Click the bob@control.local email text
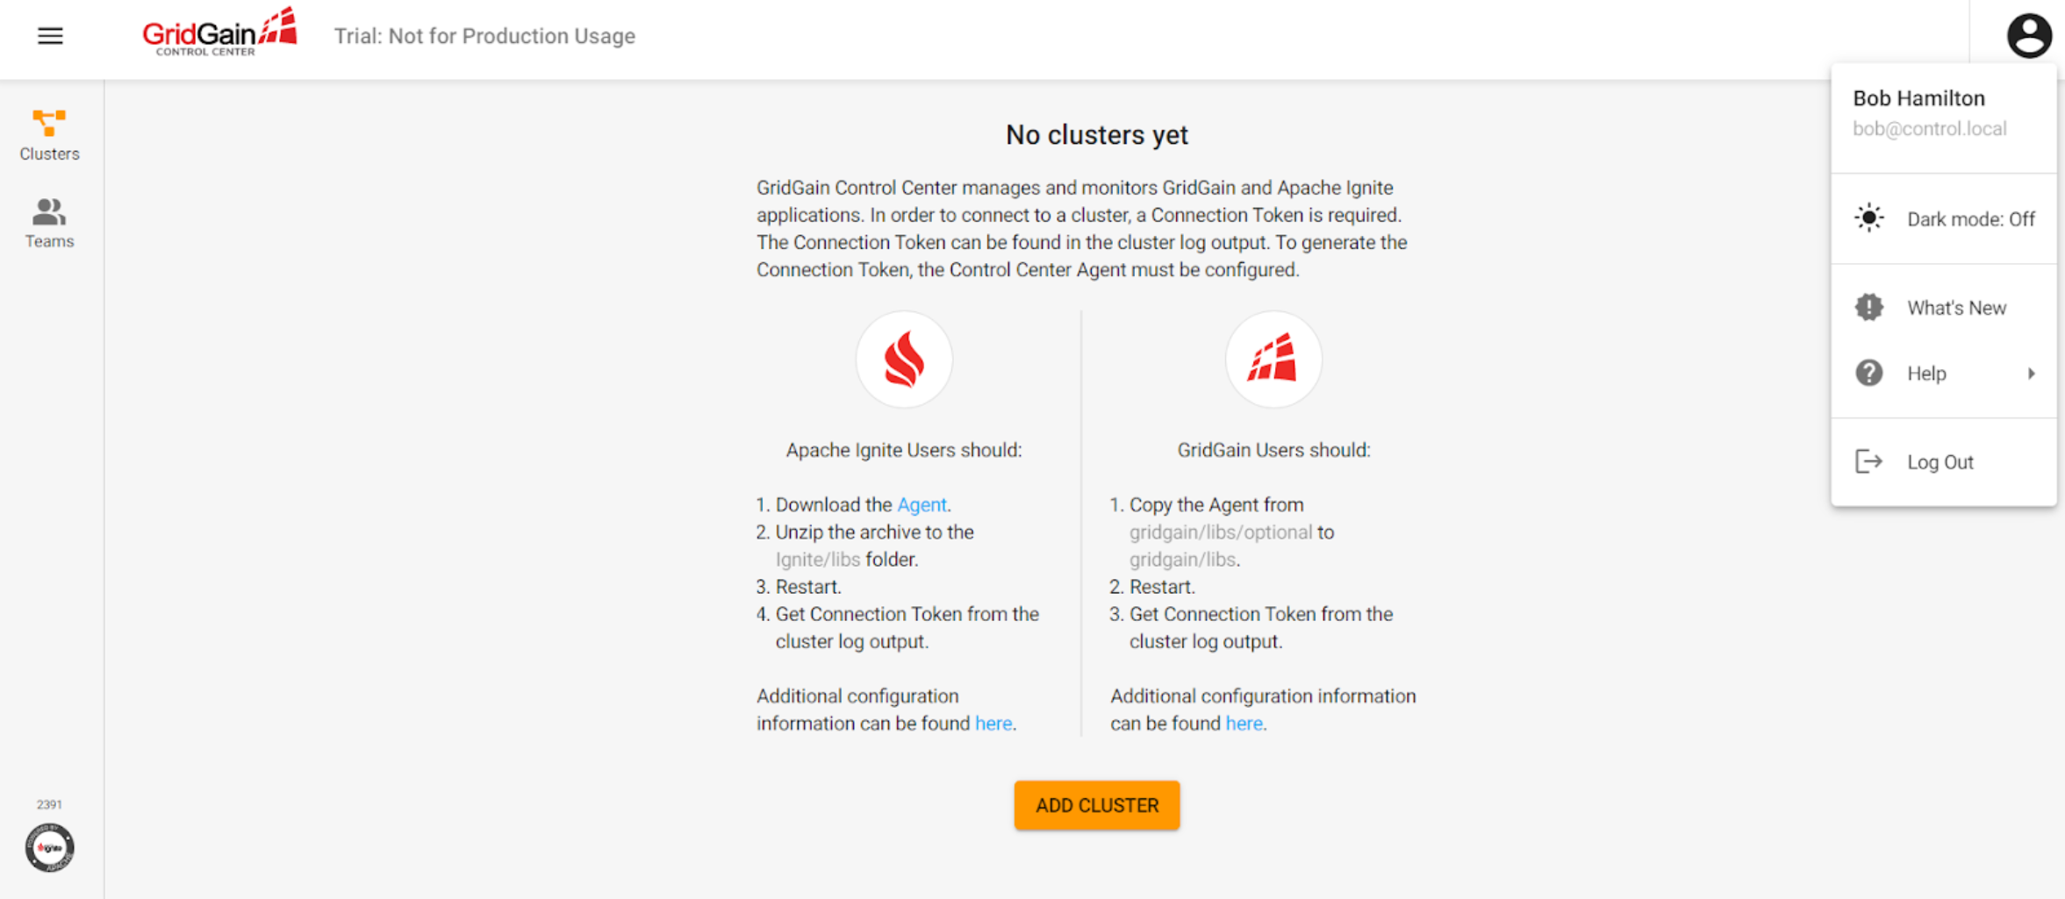This screenshot has width=2065, height=899. click(1929, 129)
